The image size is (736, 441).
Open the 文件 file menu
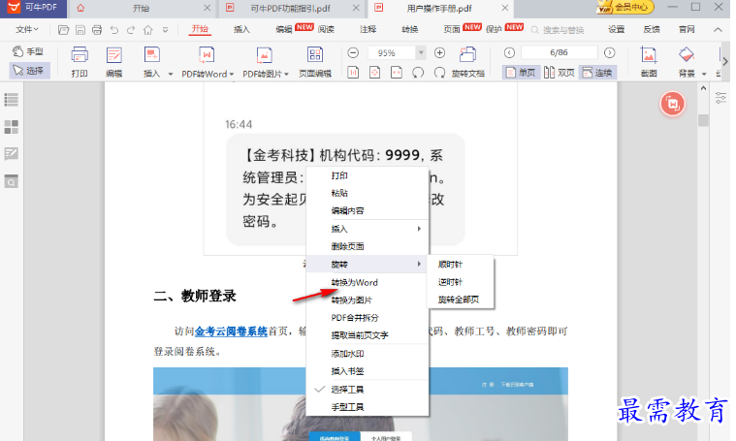coord(27,29)
